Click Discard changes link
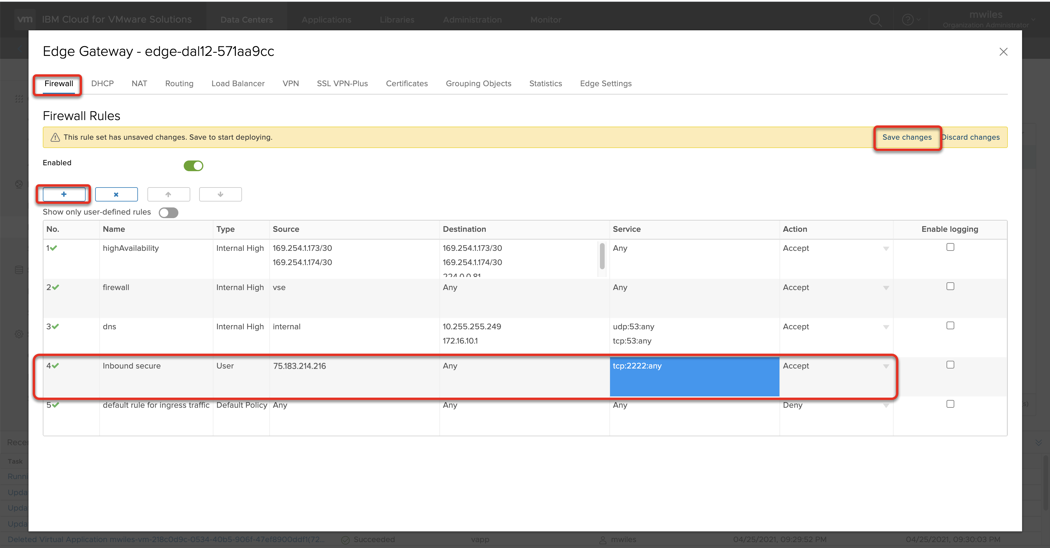 [x=971, y=137]
